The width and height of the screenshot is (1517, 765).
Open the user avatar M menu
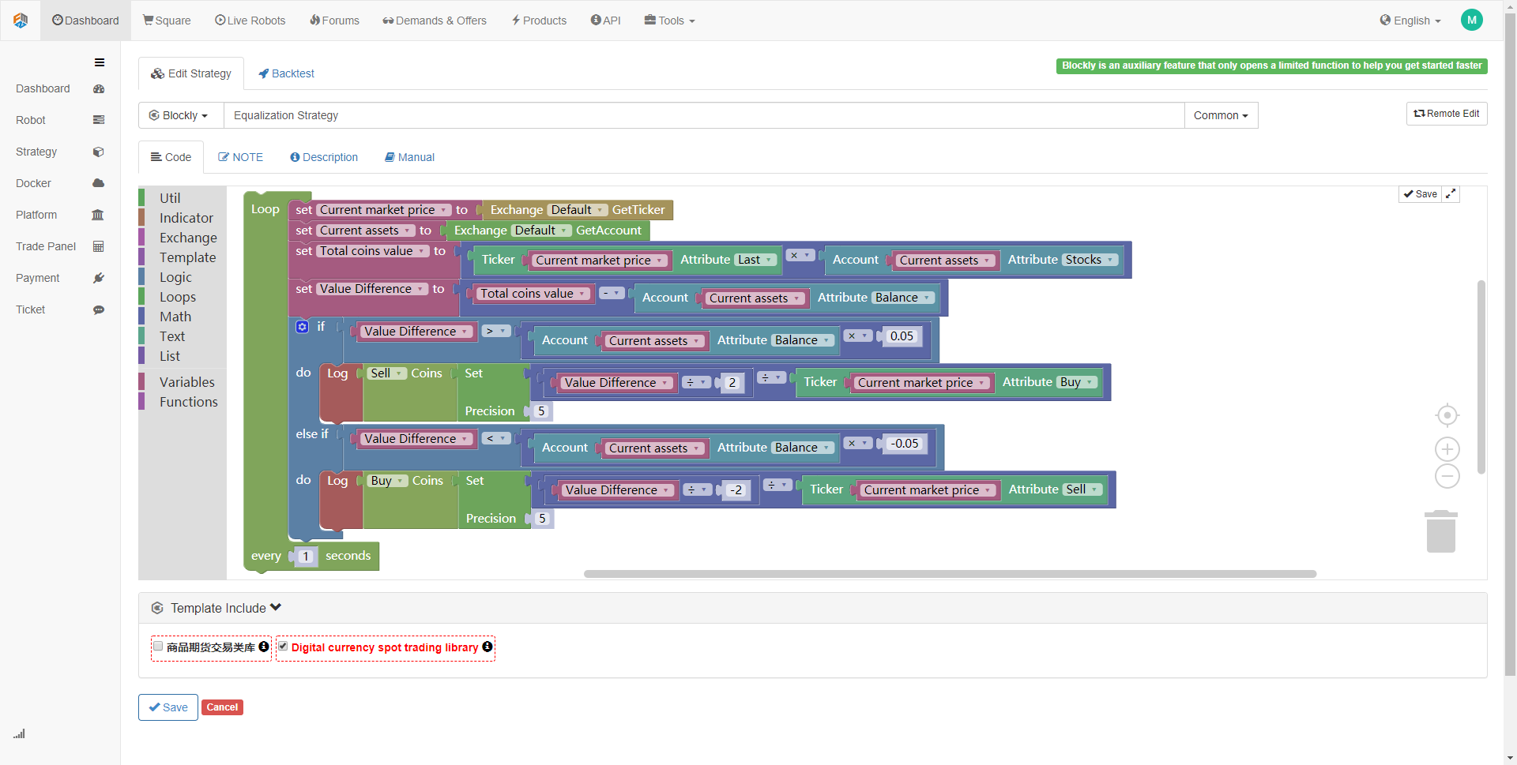[x=1471, y=21]
